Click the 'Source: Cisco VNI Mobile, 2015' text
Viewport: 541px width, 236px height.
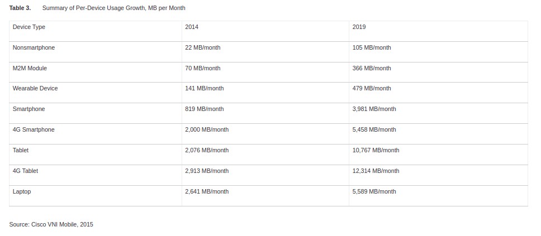point(51,224)
